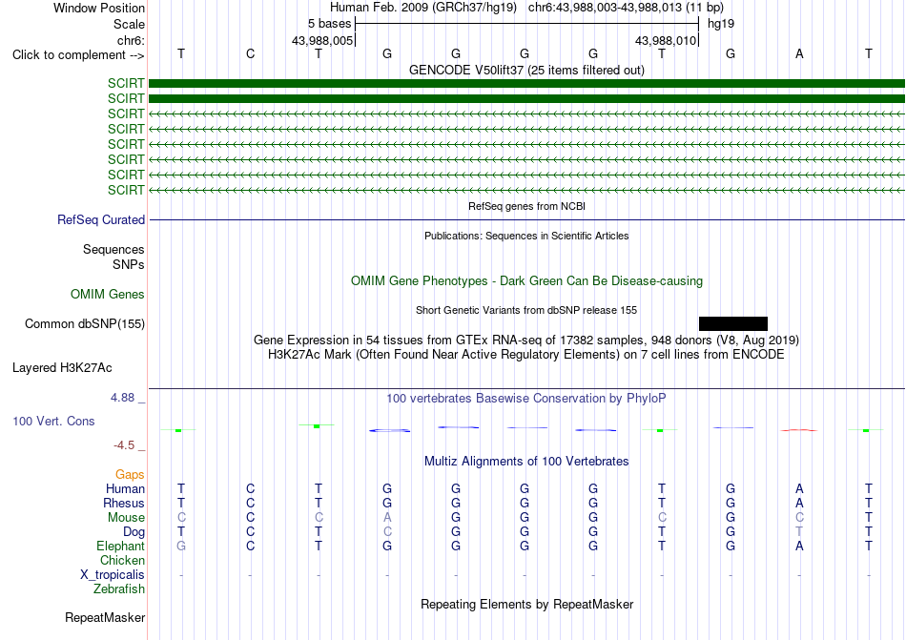Click the OMIM Genes side label

[x=108, y=294]
